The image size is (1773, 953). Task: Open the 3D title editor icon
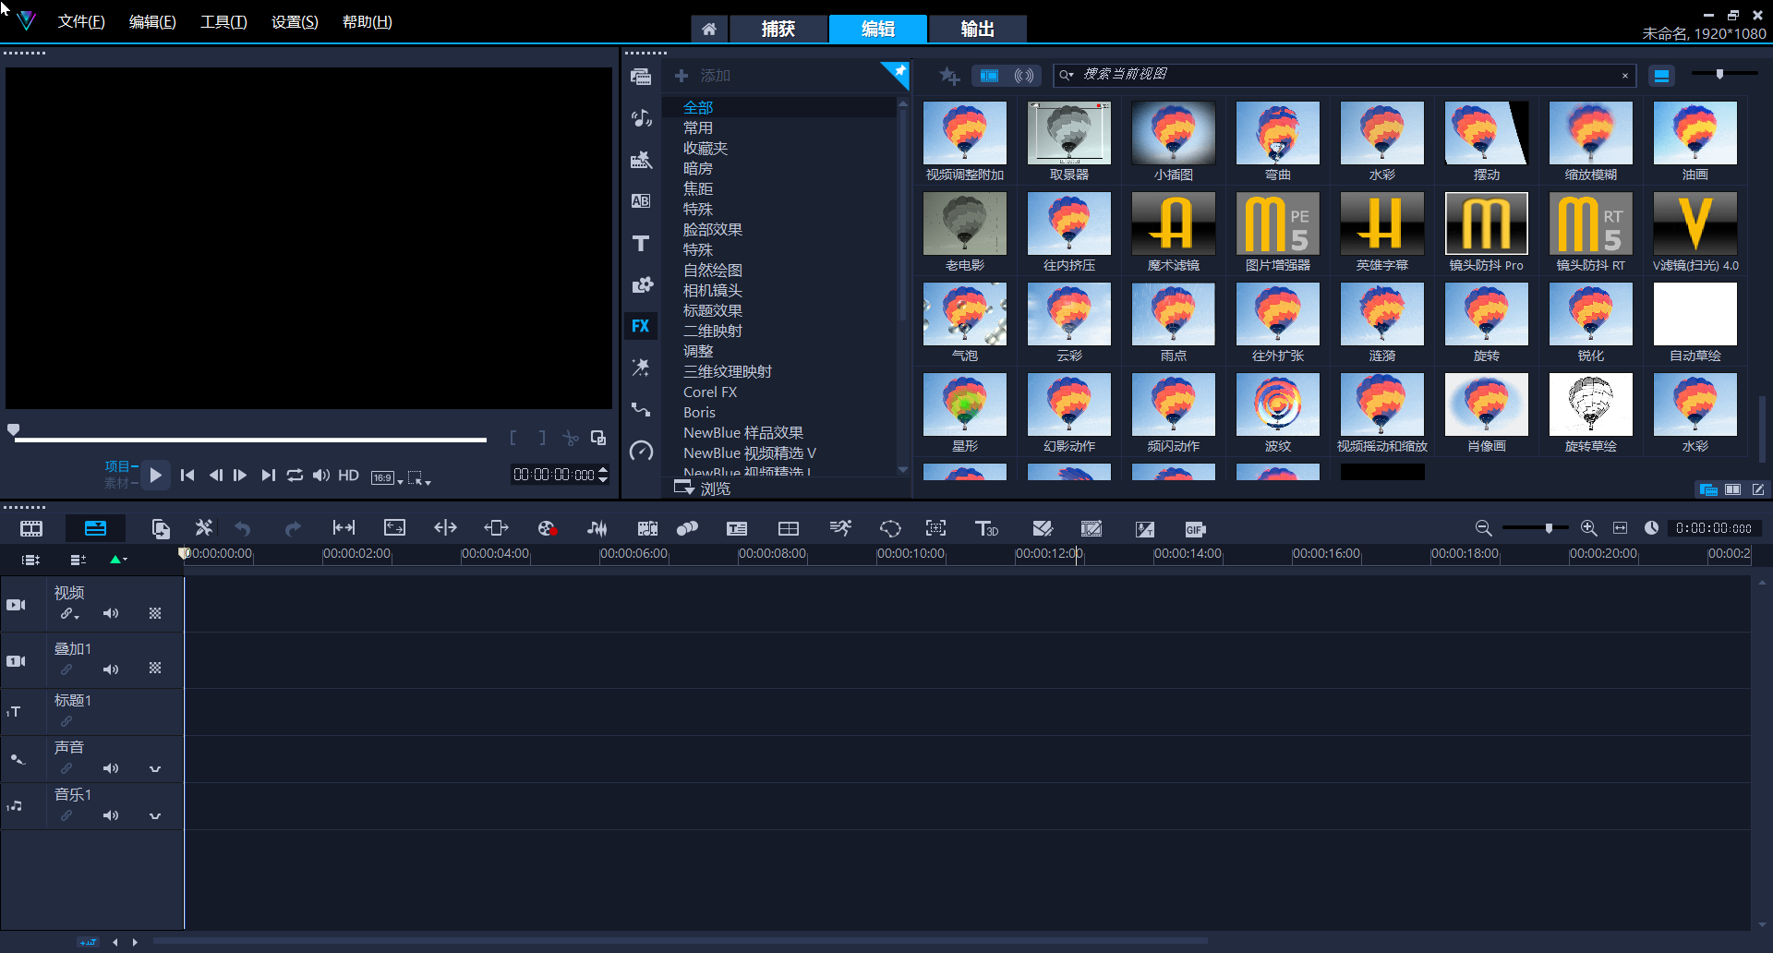coord(986,528)
